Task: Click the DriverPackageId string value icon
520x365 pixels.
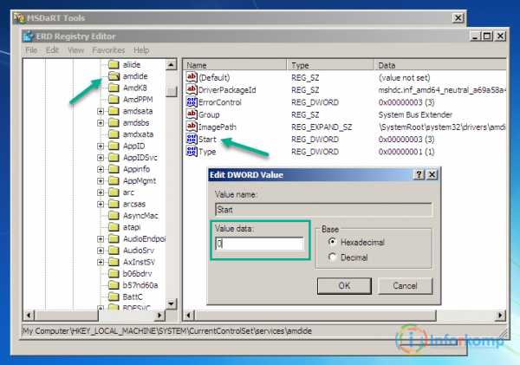Action: tap(192, 89)
